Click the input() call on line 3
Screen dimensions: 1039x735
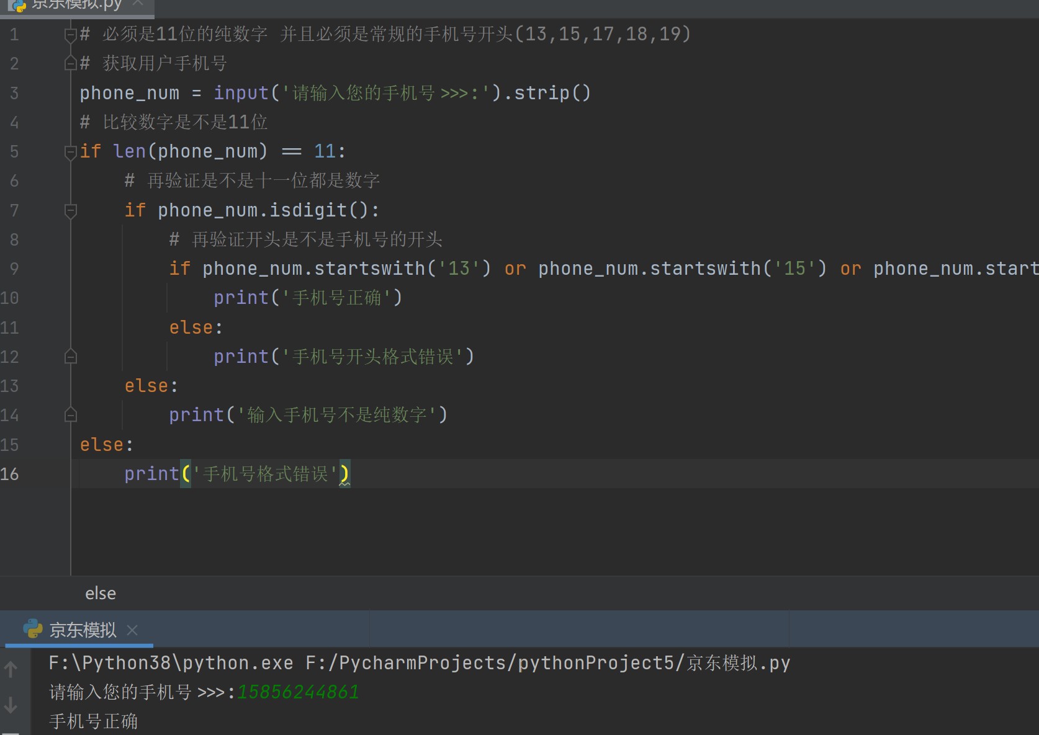pos(240,93)
